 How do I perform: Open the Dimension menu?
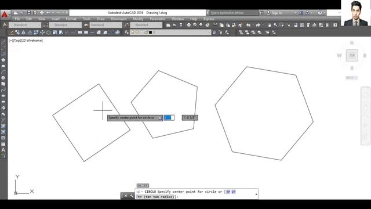coord(119,19)
